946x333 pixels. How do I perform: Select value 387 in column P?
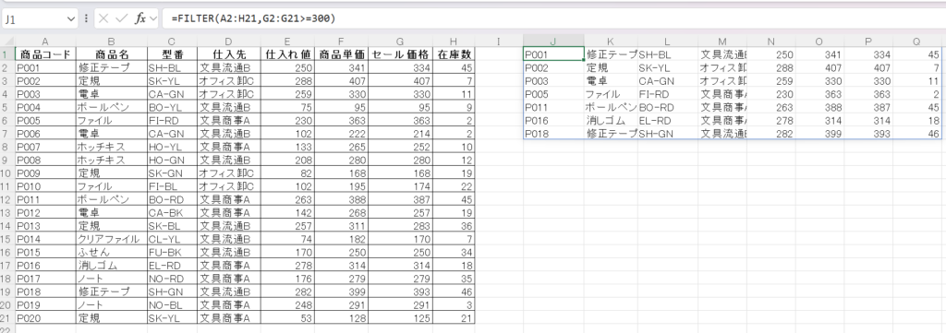(x=868, y=107)
